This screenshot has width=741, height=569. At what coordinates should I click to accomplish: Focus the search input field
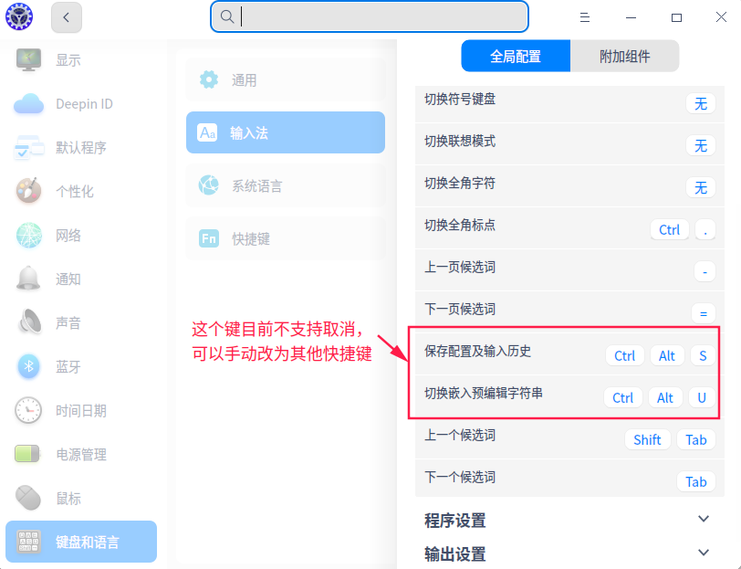pyautogui.click(x=369, y=16)
